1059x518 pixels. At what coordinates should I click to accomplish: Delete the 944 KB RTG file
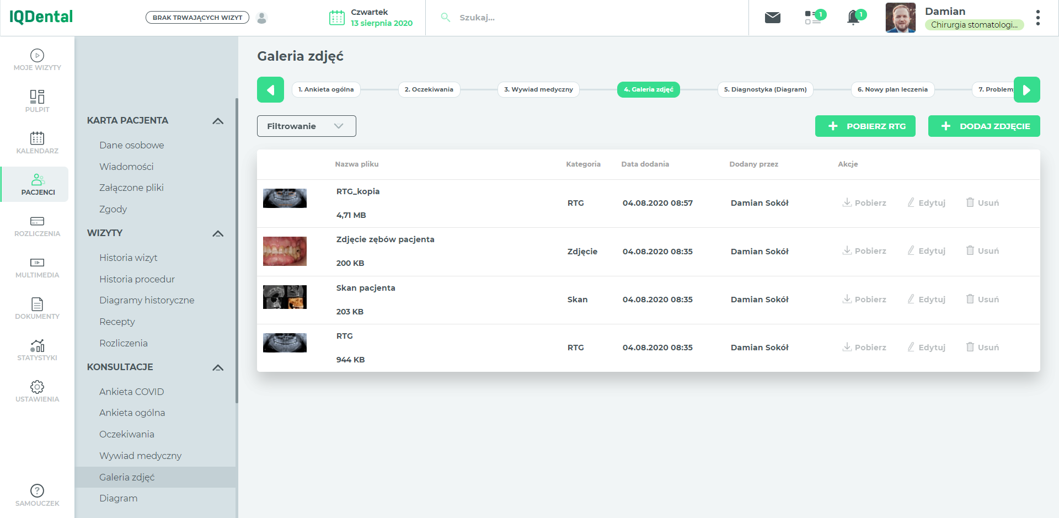click(x=982, y=347)
